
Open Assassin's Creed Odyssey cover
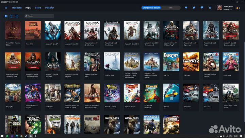[72, 61]
